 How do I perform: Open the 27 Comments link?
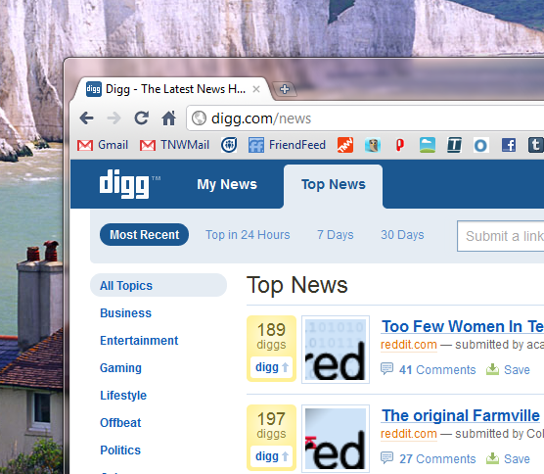pyautogui.click(x=429, y=458)
